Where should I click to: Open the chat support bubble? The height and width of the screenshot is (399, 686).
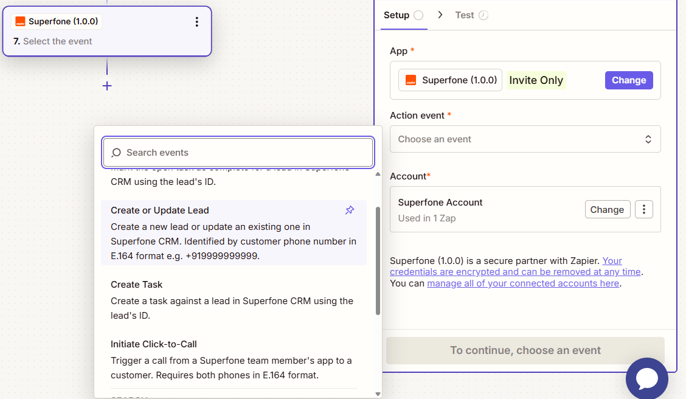click(x=646, y=378)
